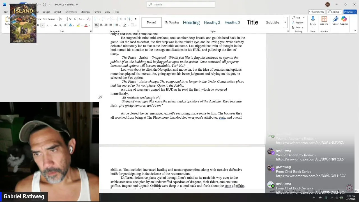Align text right
The width and height of the screenshot is (359, 202).
click(106, 25)
